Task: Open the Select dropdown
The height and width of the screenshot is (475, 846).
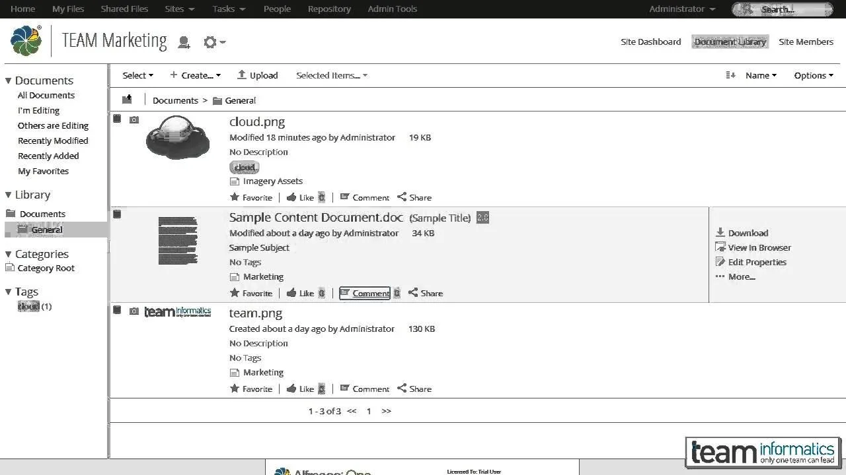Action: coord(137,75)
